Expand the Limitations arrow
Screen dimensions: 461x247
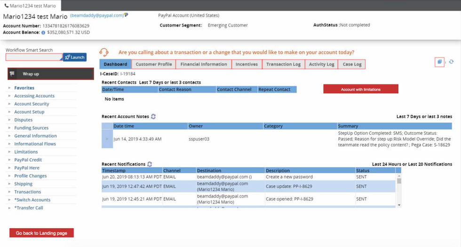[x=9, y=152]
